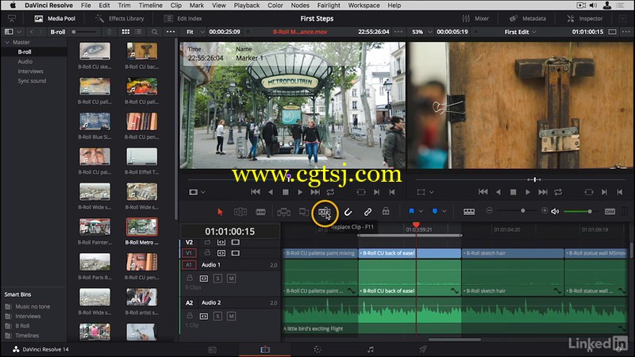Activate the Trim Edit mode tool
Image resolution: width=635 pixels, height=357 pixels.
[241, 212]
